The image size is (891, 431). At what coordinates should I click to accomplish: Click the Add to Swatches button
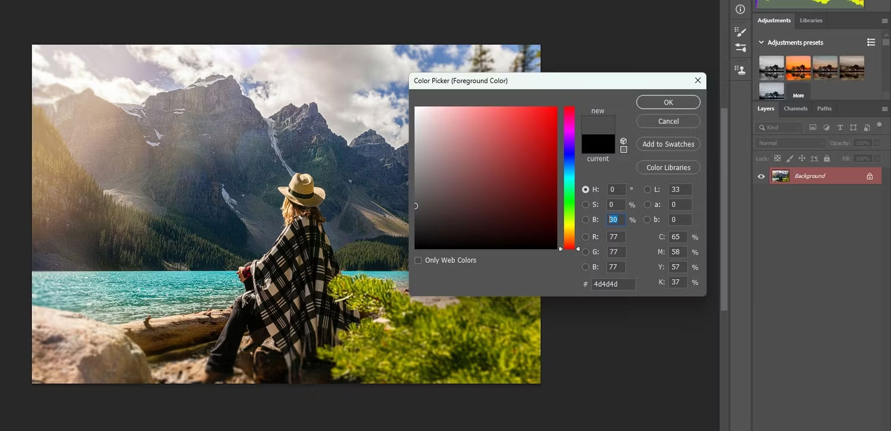coord(668,144)
